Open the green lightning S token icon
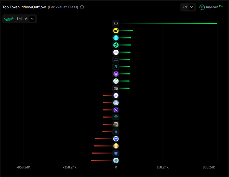The image size is (229, 177). (116, 45)
